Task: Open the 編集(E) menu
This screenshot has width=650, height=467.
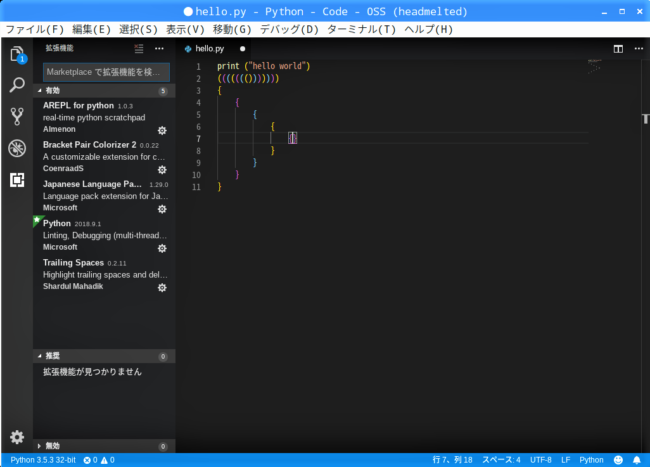Action: coord(91,29)
